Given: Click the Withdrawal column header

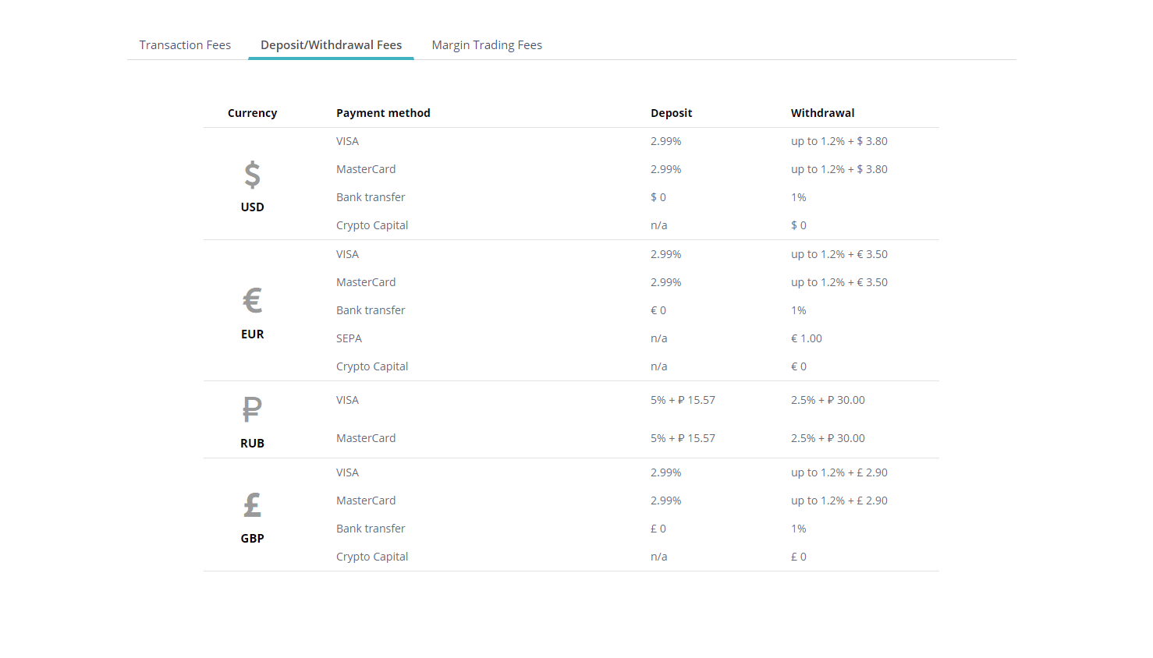Looking at the screenshot, I should pyautogui.click(x=822, y=113).
